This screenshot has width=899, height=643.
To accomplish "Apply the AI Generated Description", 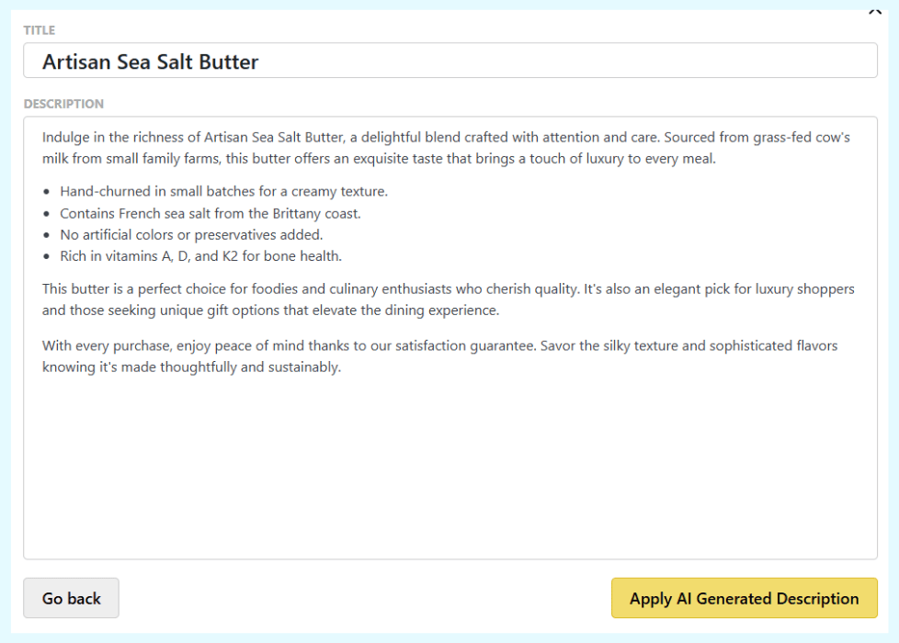I will (744, 598).
